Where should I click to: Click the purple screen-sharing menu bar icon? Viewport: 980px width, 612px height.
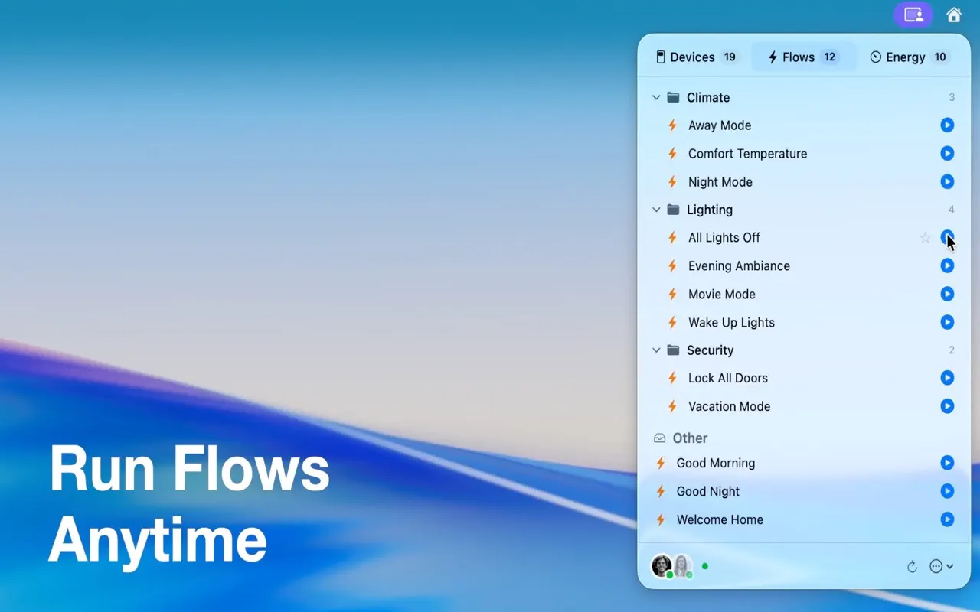click(x=913, y=15)
